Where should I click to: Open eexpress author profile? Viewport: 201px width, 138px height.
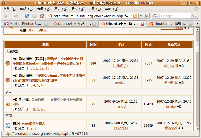(x=121, y=128)
